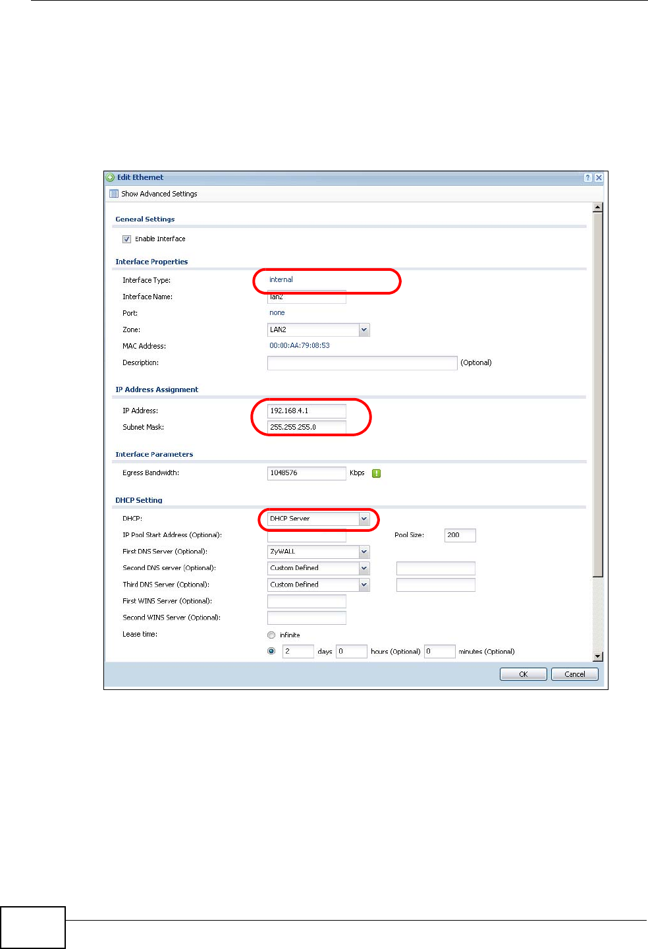Click the General Settings heading
This screenshot has height=949, width=648.
pos(145,219)
